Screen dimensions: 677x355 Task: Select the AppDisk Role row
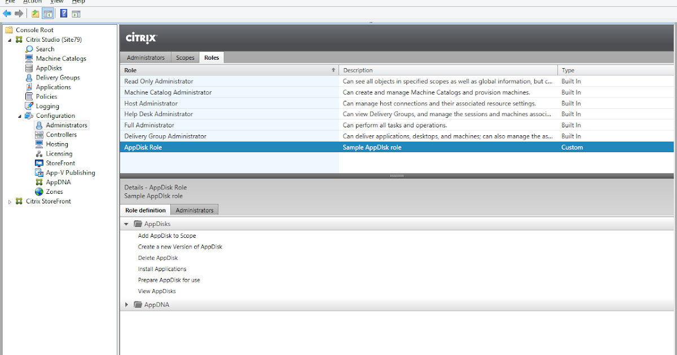coord(226,147)
